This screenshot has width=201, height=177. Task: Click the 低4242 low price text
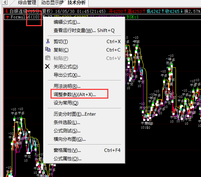pos(153,11)
